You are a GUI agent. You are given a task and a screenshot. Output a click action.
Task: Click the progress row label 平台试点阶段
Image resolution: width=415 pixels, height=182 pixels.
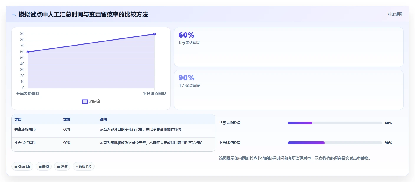pos(230,143)
